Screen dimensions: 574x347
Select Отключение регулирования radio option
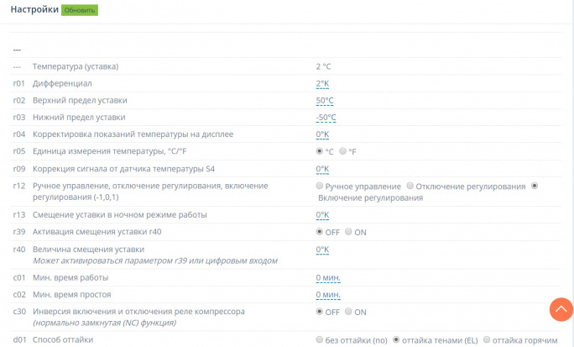(x=410, y=186)
